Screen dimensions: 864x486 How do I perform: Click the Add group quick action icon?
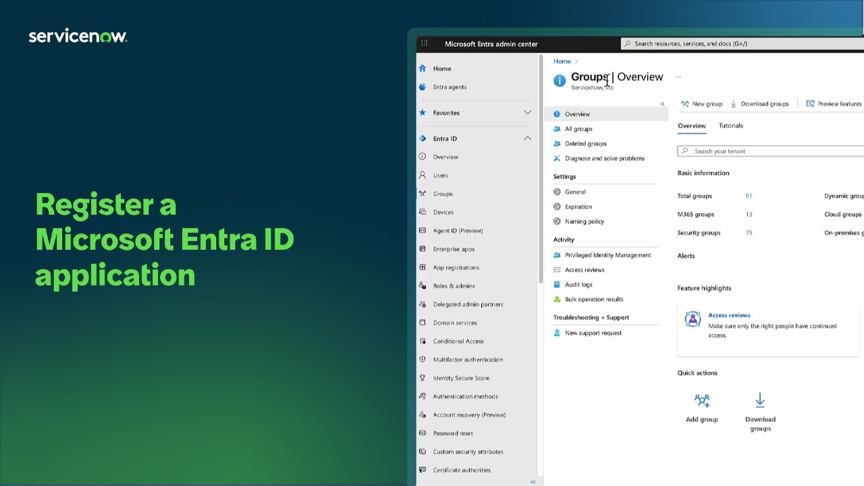[x=702, y=400]
